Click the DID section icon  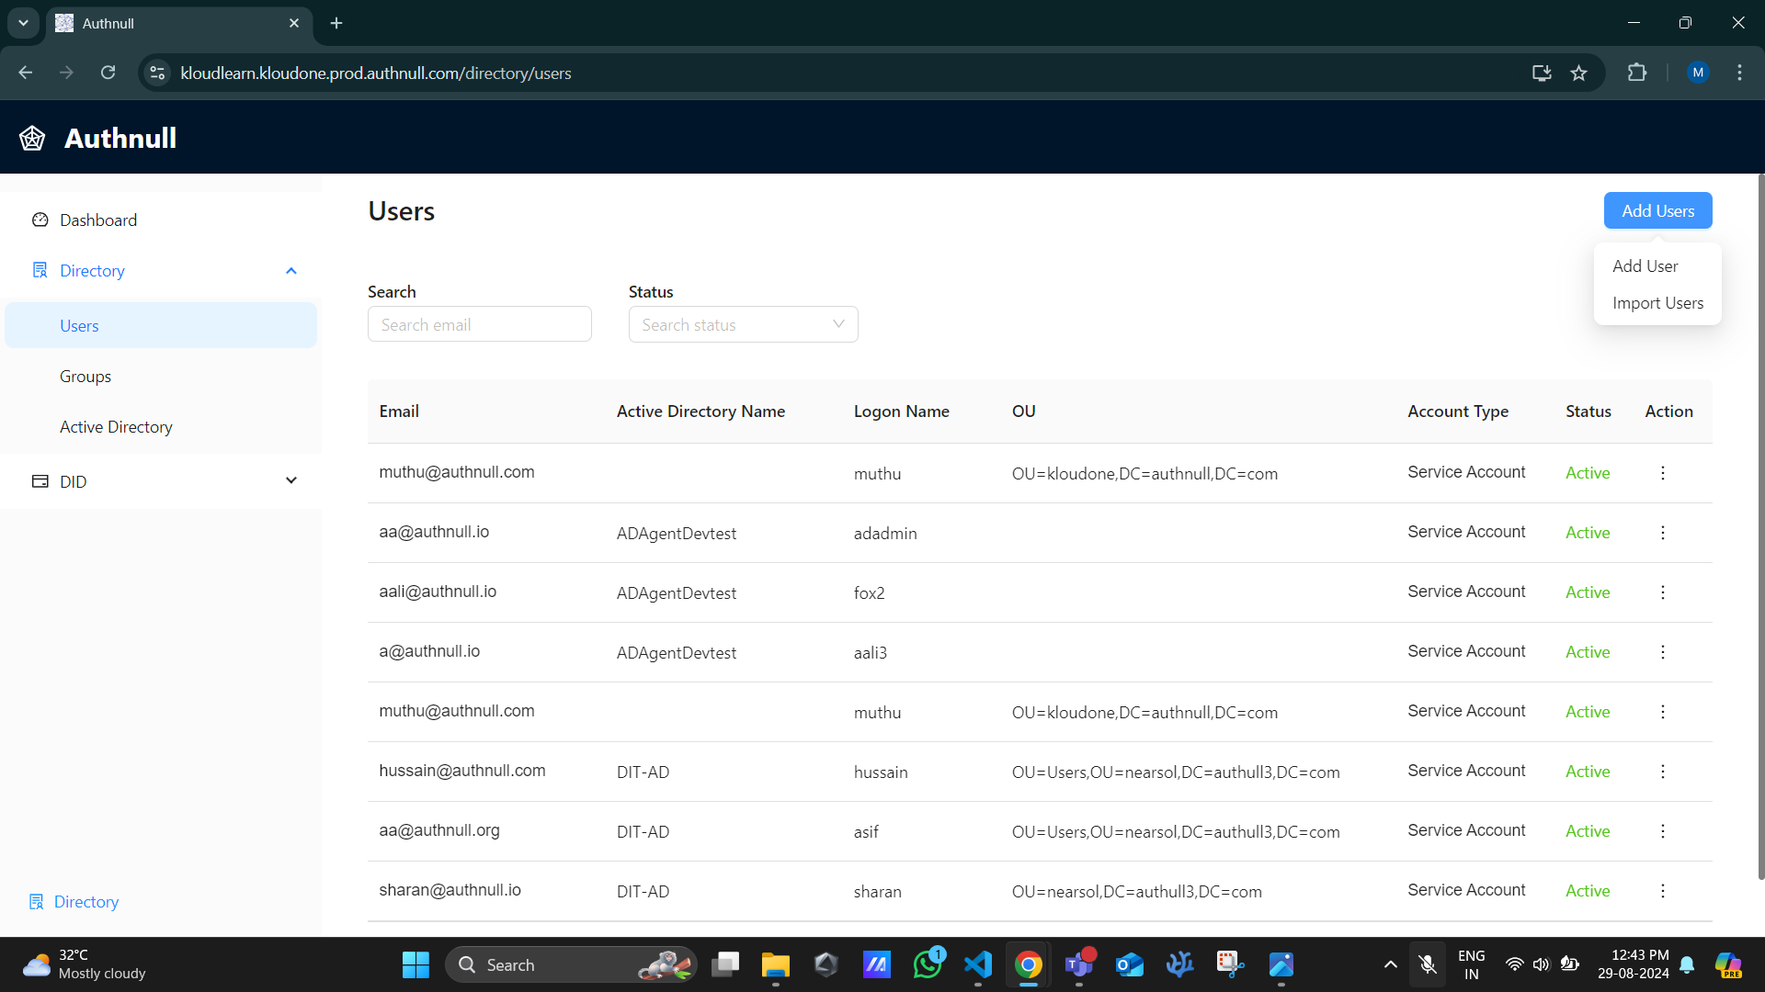click(x=41, y=481)
